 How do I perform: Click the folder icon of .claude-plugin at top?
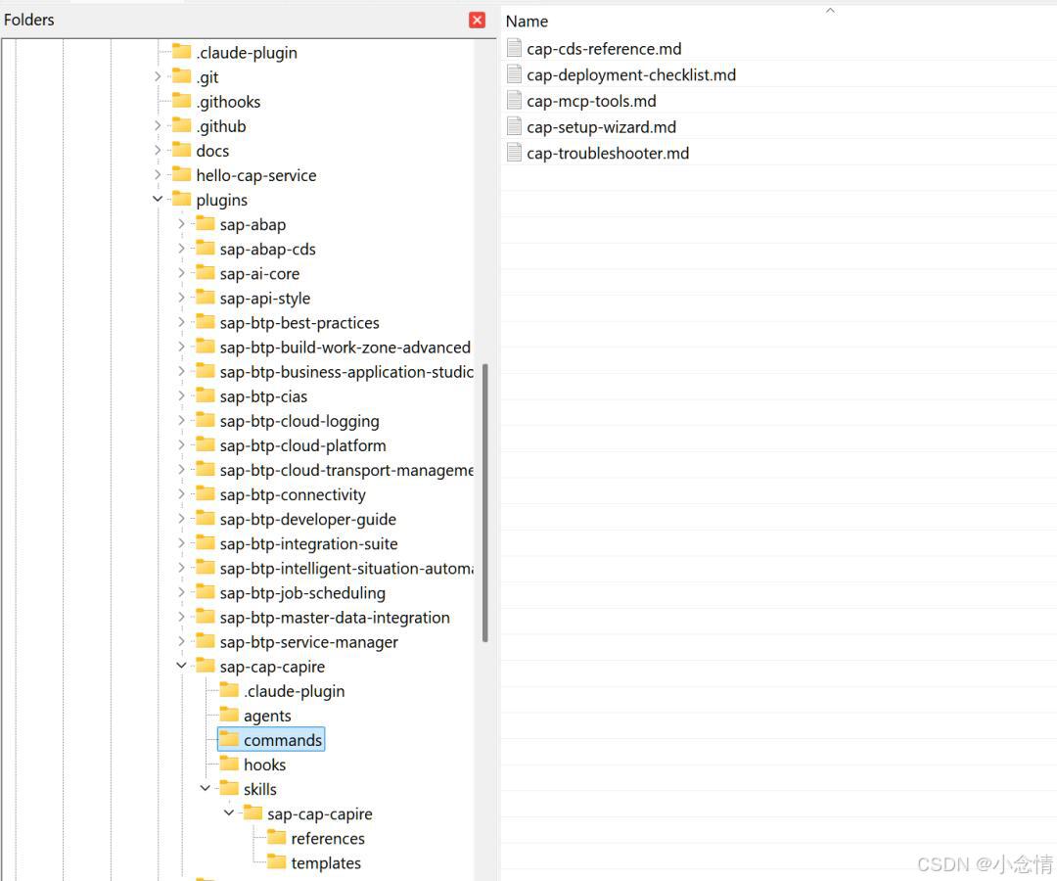(x=181, y=52)
